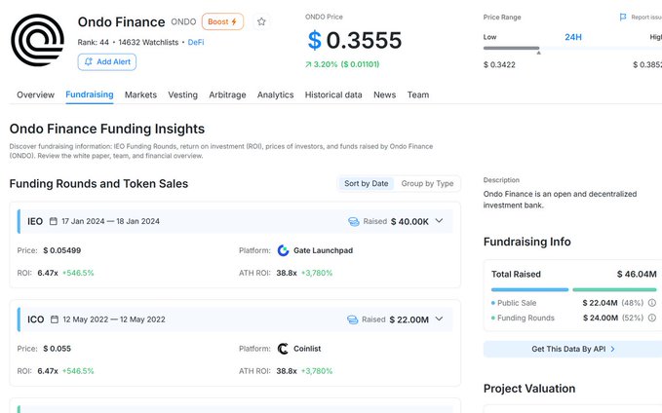Click the calendar icon in IEO row
662x413 pixels.
(54, 221)
